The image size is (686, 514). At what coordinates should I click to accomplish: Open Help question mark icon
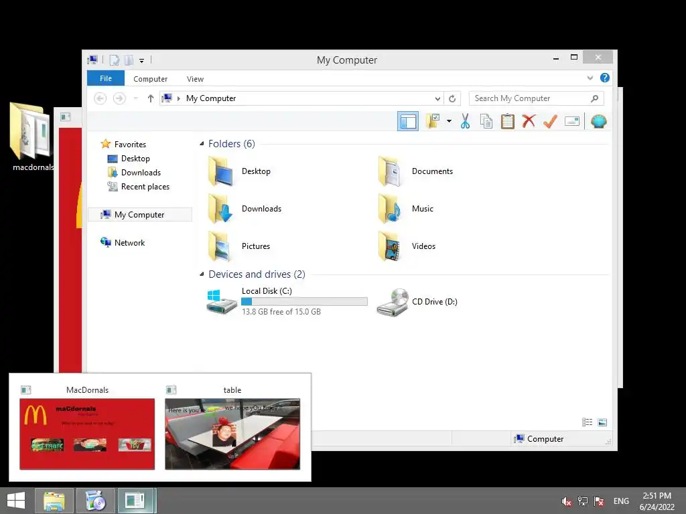pyautogui.click(x=605, y=78)
